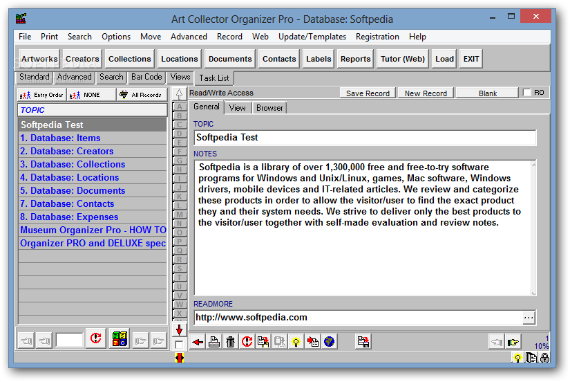Click the Reports button
This screenshot has width=570, height=382.
(355, 59)
